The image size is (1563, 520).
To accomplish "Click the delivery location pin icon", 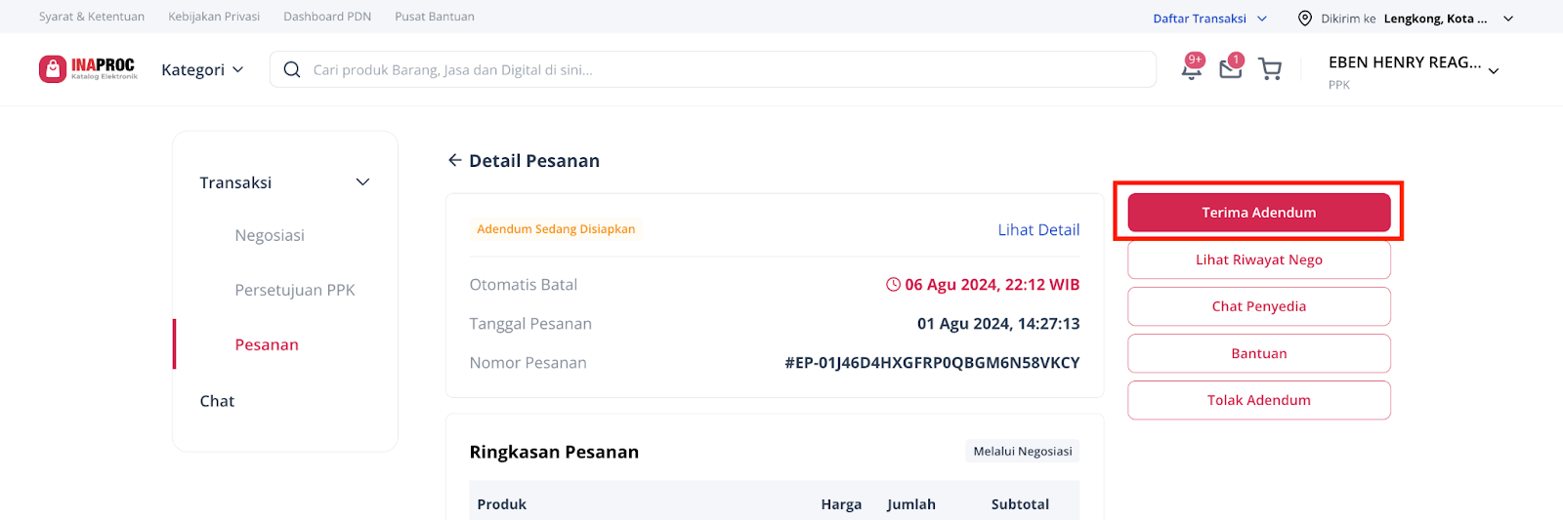I will tap(1305, 19).
